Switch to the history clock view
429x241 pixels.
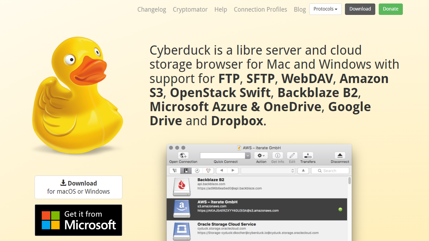tap(197, 171)
